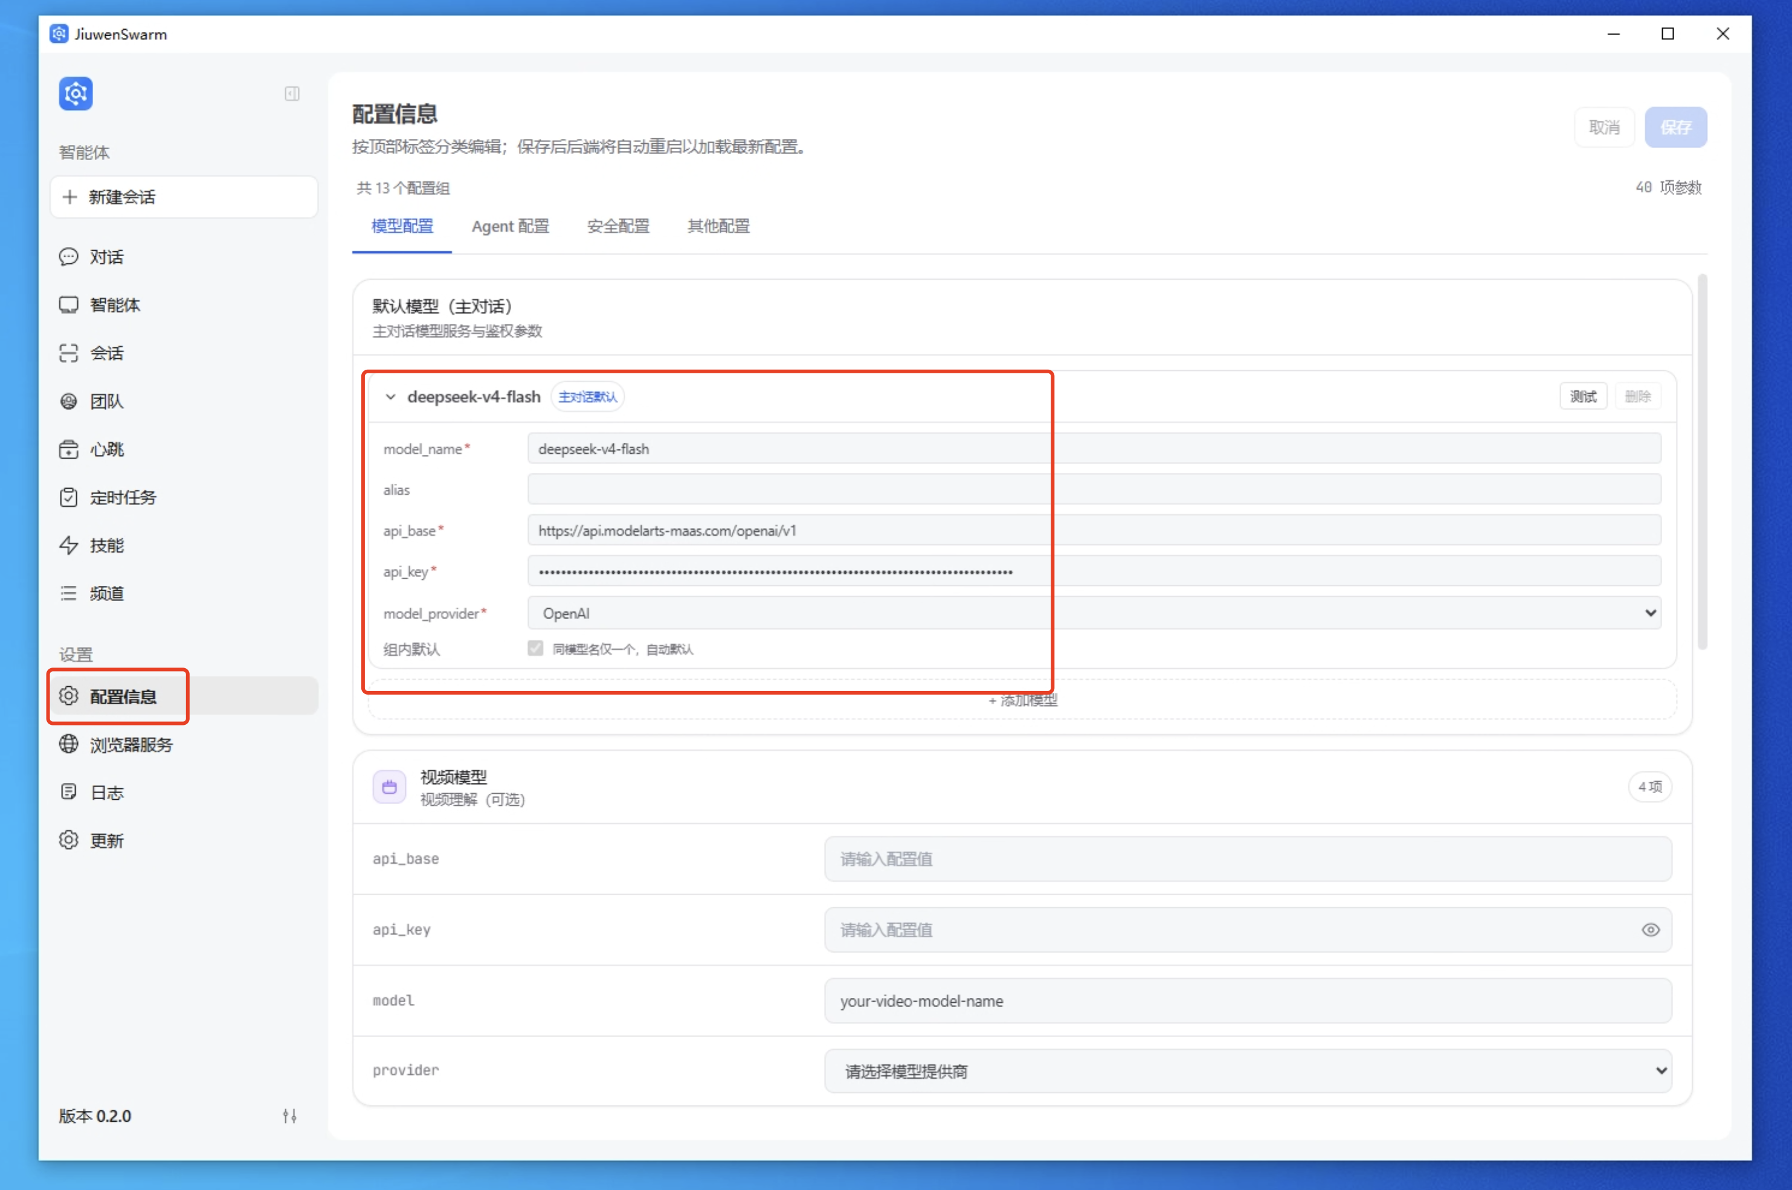The height and width of the screenshot is (1190, 1792).
Task: Collapse the sidebar with the panel toggle icon
Action: (292, 94)
